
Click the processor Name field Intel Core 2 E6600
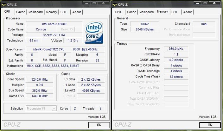click(54, 24)
